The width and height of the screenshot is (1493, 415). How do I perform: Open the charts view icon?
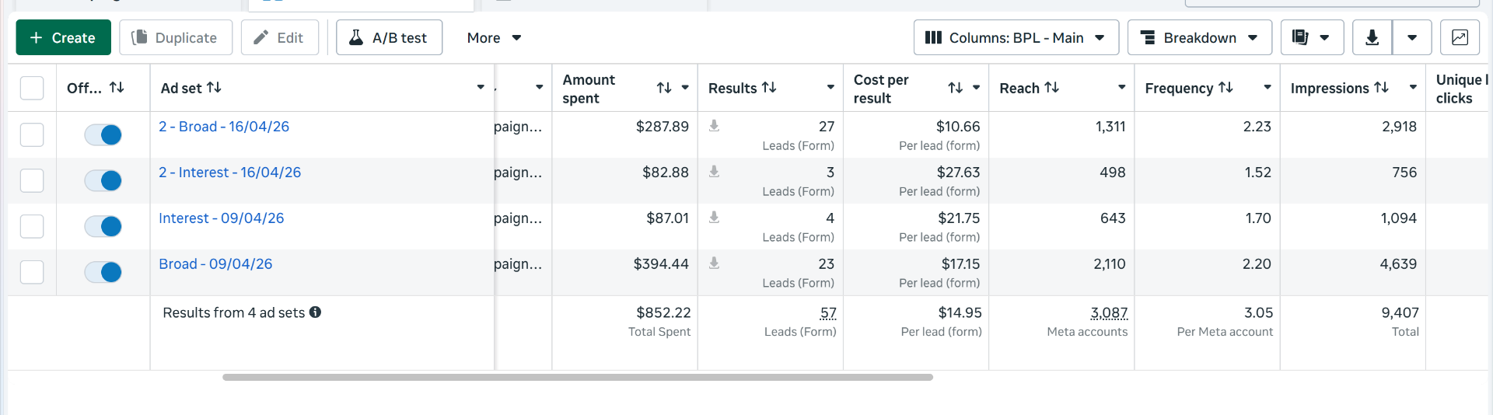click(x=1460, y=37)
